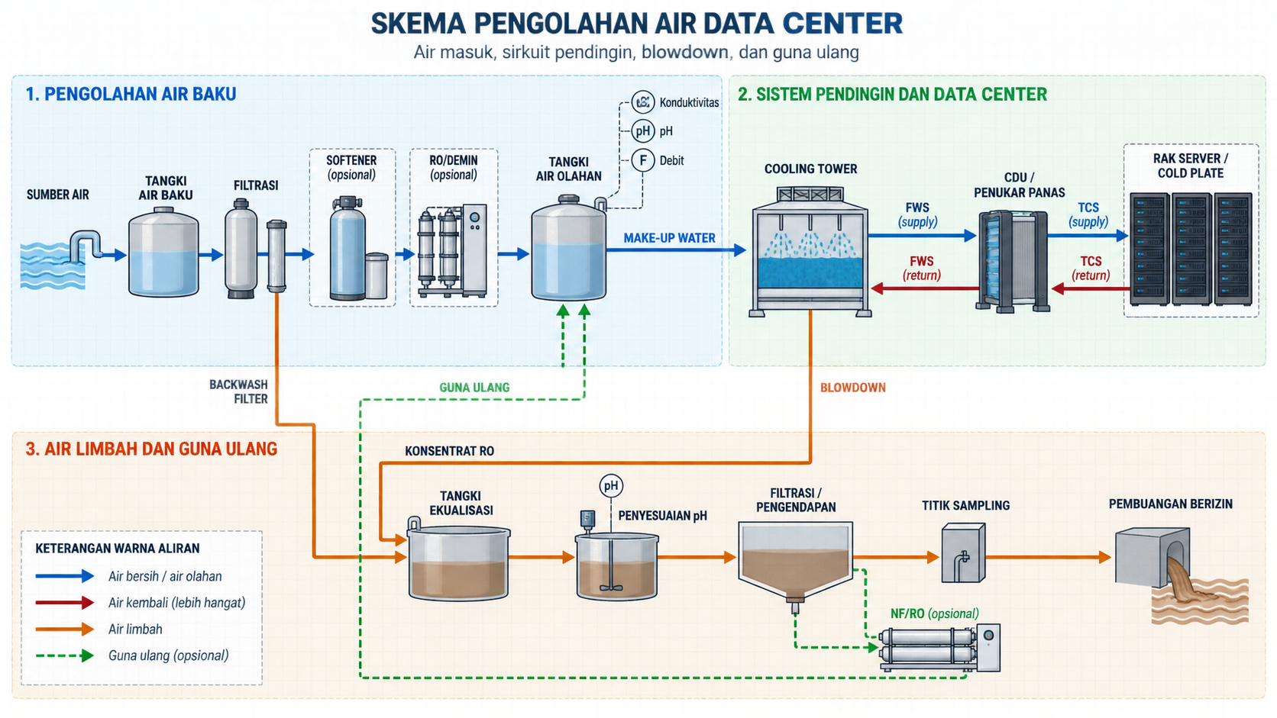Click the pH sensor circle near Debit

(x=643, y=131)
